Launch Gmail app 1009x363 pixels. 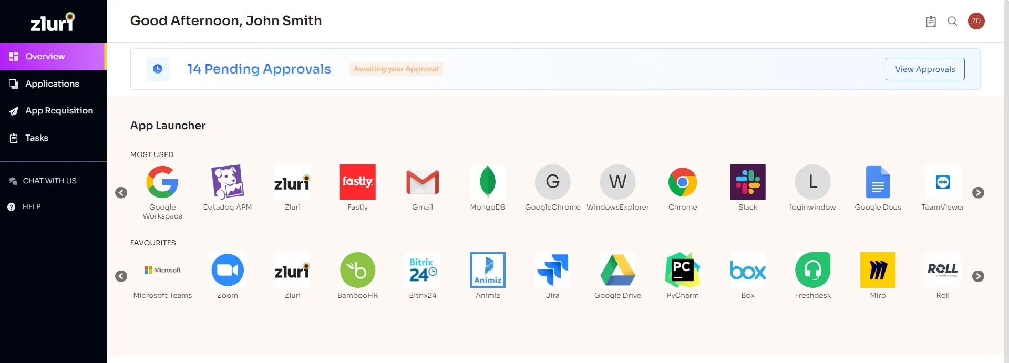tap(423, 182)
